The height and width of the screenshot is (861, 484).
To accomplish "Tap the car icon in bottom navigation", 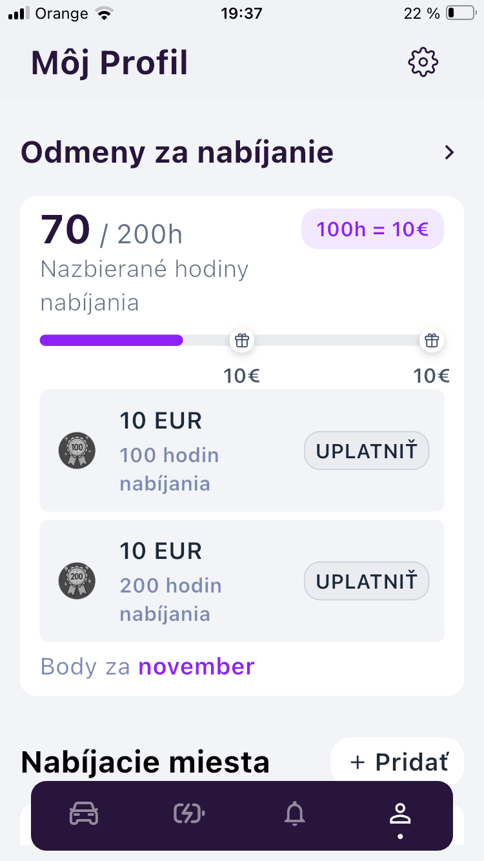I will [x=84, y=814].
